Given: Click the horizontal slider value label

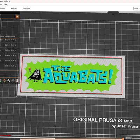Looking at the screenshot, I should (x=128, y=138).
